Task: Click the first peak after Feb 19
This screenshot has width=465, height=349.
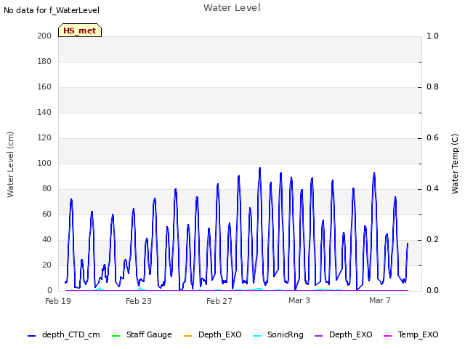Action: [x=71, y=200]
